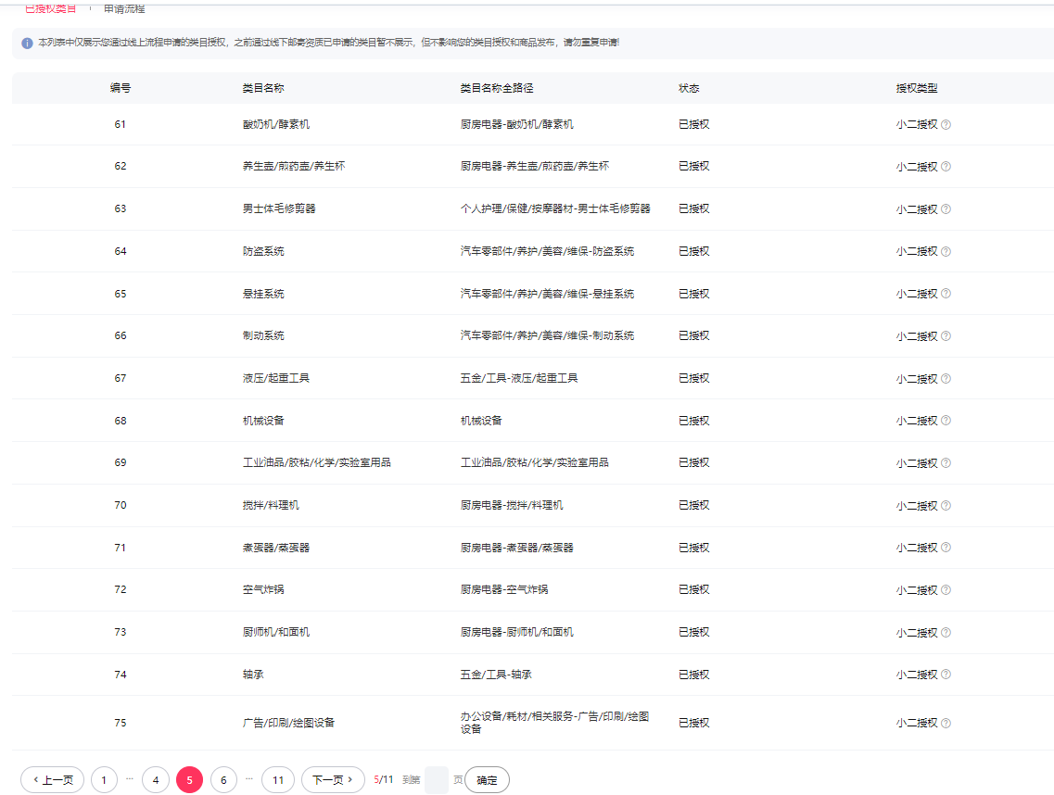Switch to the 申请流程 tab

pos(124,8)
